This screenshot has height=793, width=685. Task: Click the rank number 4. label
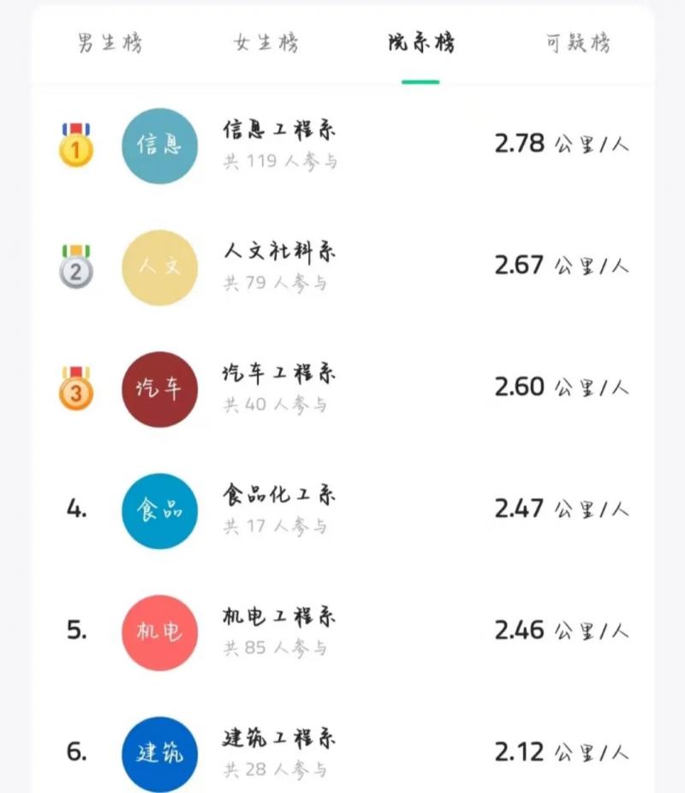click(x=77, y=509)
